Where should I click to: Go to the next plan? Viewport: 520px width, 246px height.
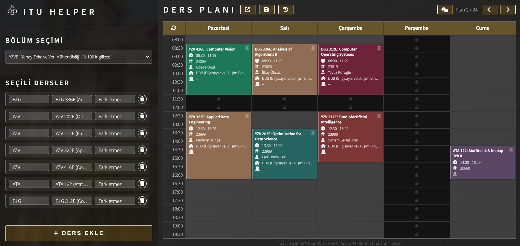pos(508,10)
